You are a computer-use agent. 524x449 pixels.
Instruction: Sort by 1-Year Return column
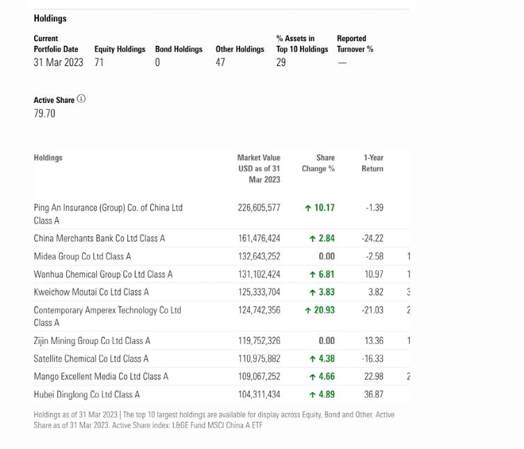372,163
